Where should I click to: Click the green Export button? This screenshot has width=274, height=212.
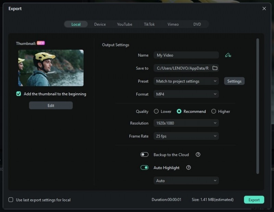[254, 200]
